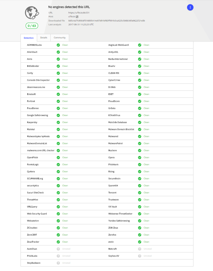Select the AlienVault engine name
Viewport: 213px width, 271px height.
[x=32, y=52]
